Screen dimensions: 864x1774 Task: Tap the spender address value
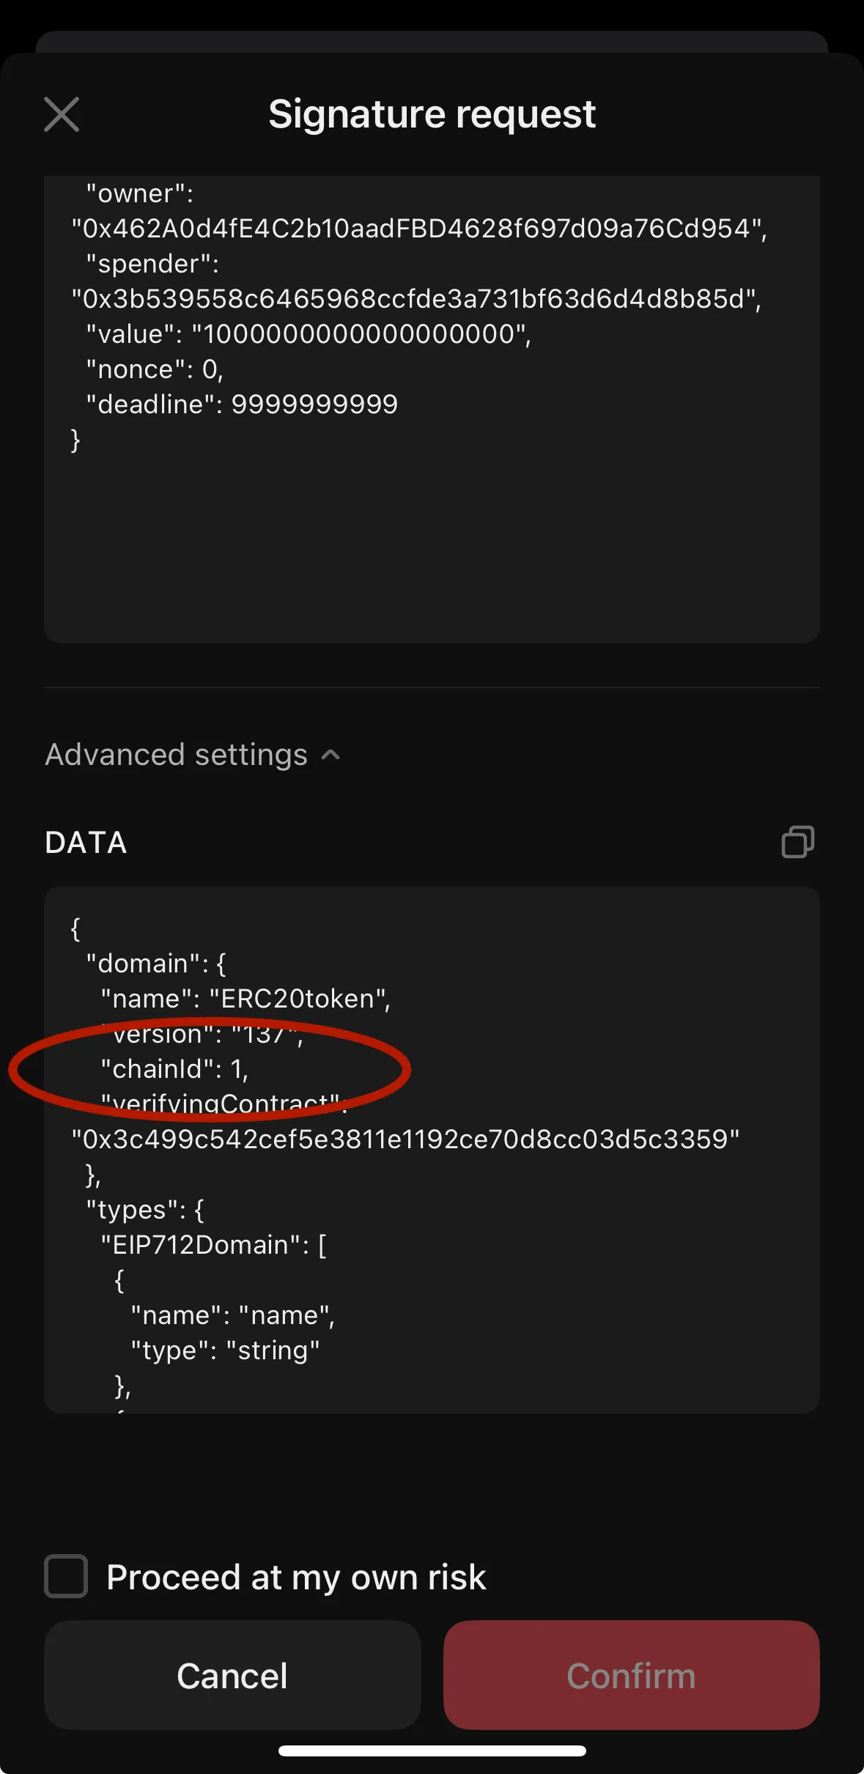coord(415,299)
